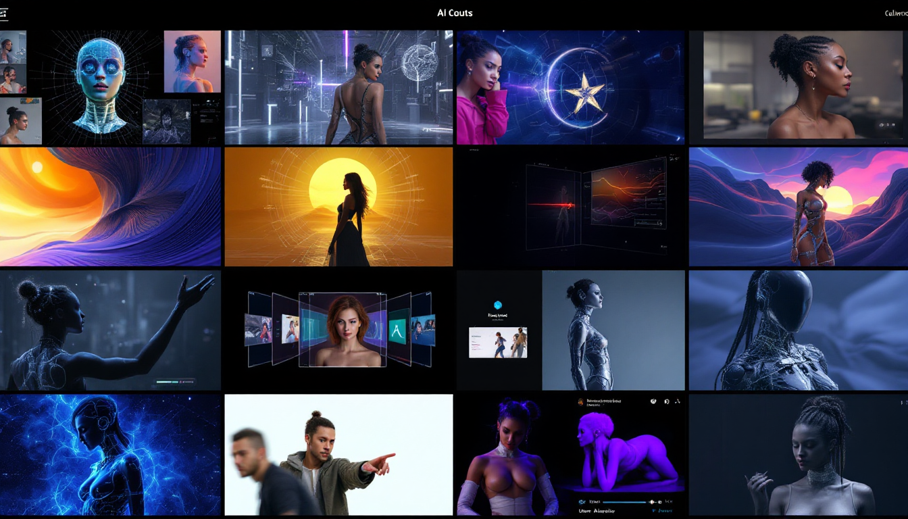Open the wireframe head with large eyes image
The width and height of the screenshot is (908, 519).
(x=99, y=84)
